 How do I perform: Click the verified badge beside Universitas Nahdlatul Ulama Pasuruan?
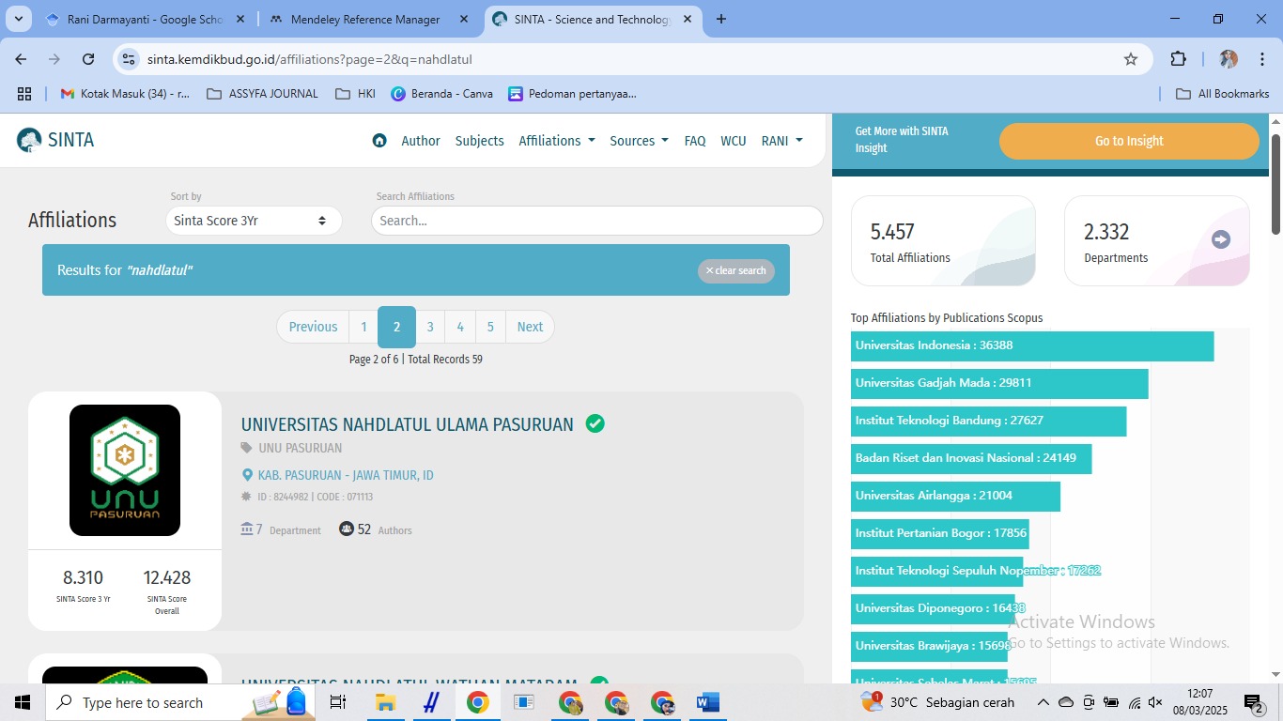click(x=595, y=424)
